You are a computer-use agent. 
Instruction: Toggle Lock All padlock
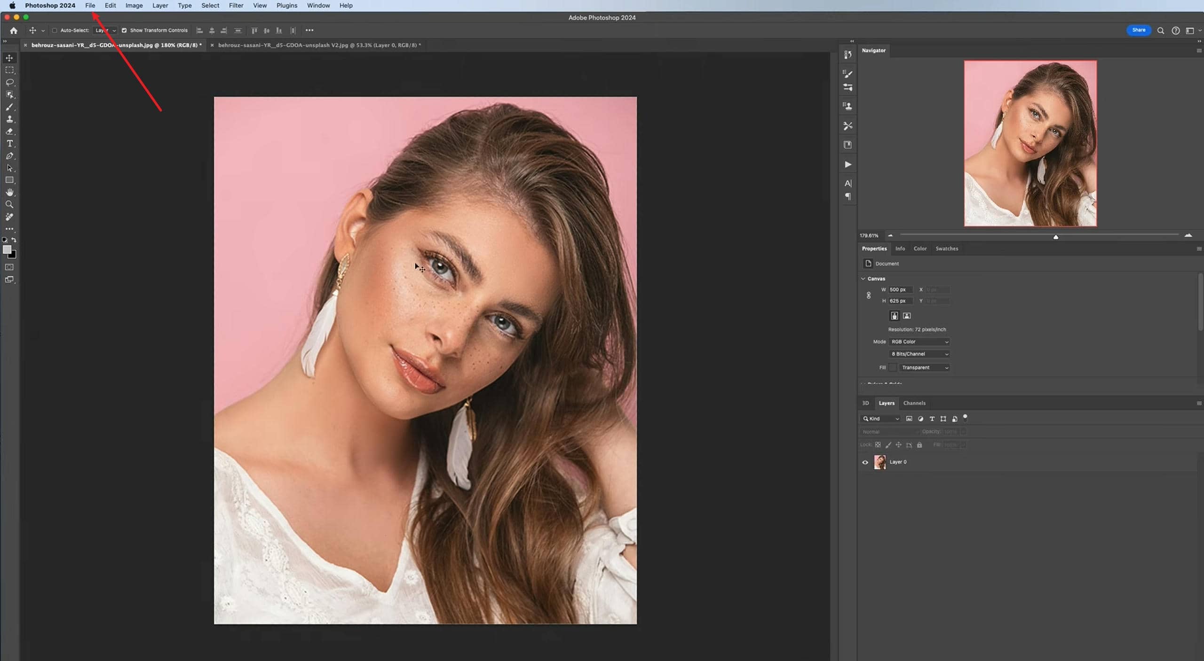point(919,445)
